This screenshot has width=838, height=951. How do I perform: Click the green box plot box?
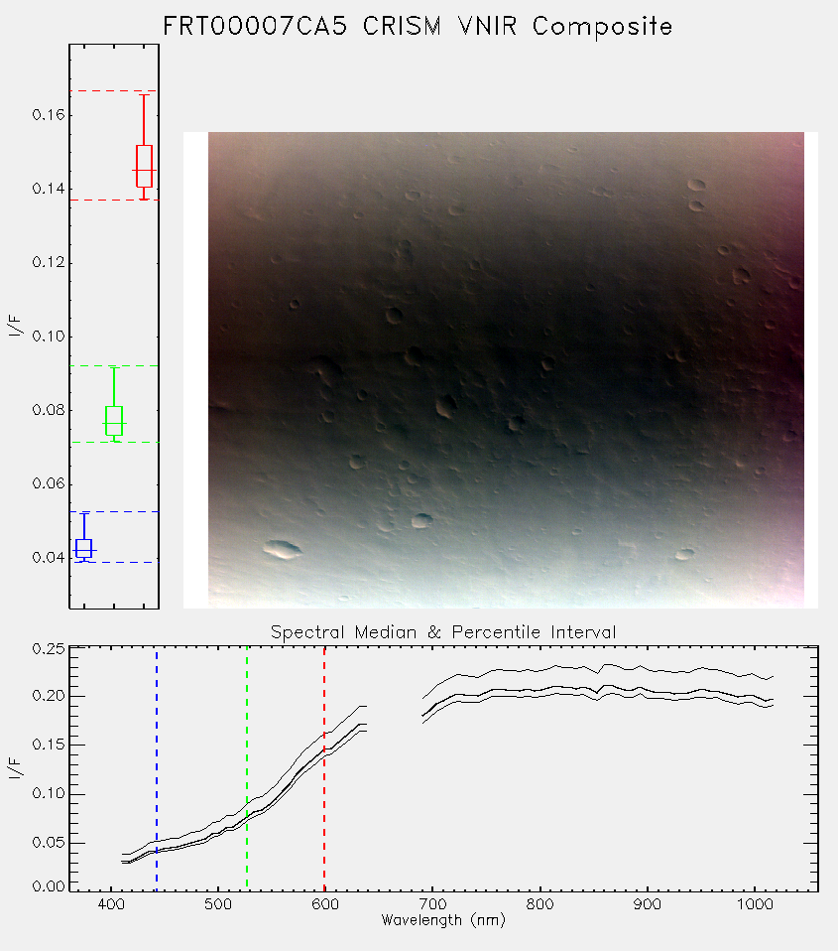click(114, 420)
